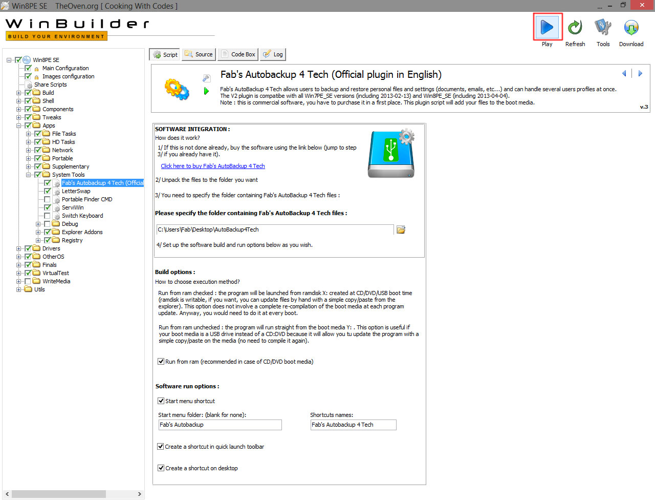Collapse the Apps tree node
This screenshot has height=503, width=655.
(x=19, y=125)
